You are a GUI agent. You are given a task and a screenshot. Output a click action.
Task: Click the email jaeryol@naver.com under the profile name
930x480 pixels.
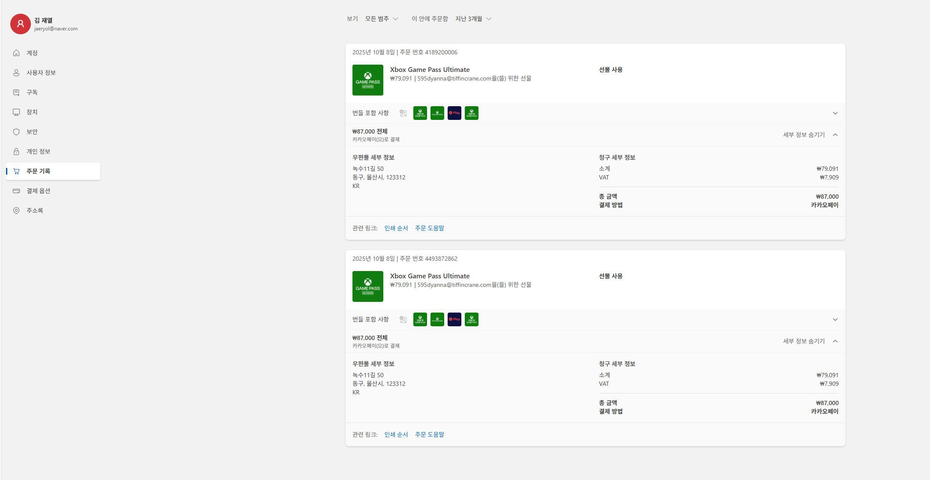click(56, 29)
